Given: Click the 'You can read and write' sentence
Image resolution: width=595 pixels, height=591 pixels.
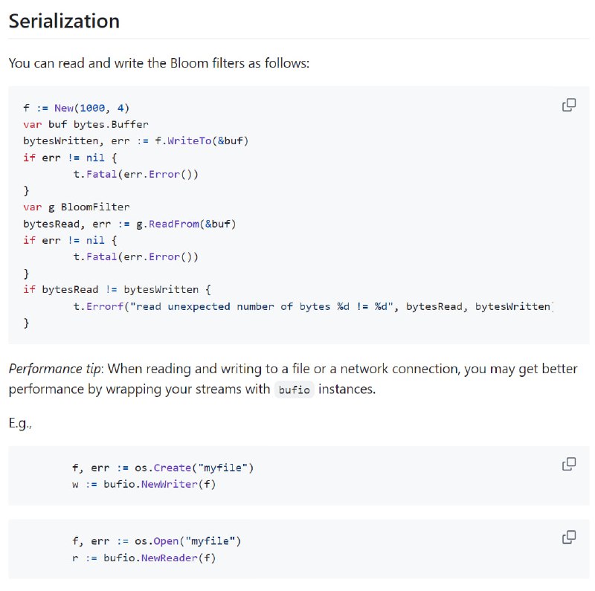Looking at the screenshot, I should point(159,63).
